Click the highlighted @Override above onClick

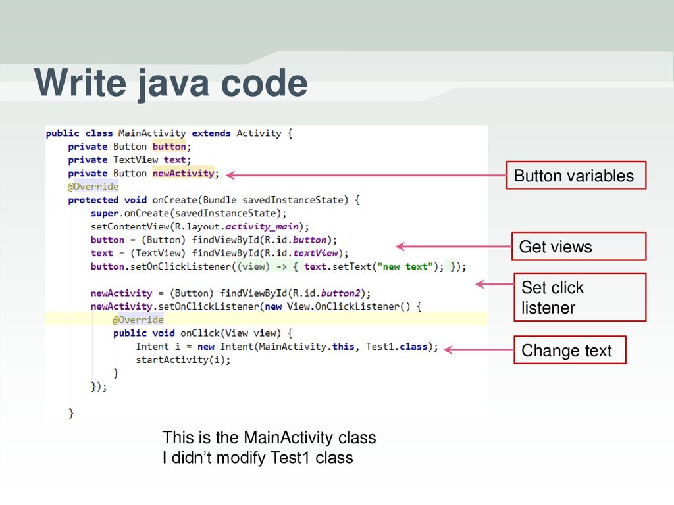138,320
